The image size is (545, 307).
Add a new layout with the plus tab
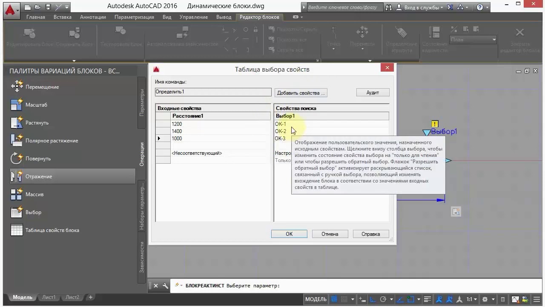(x=90, y=297)
